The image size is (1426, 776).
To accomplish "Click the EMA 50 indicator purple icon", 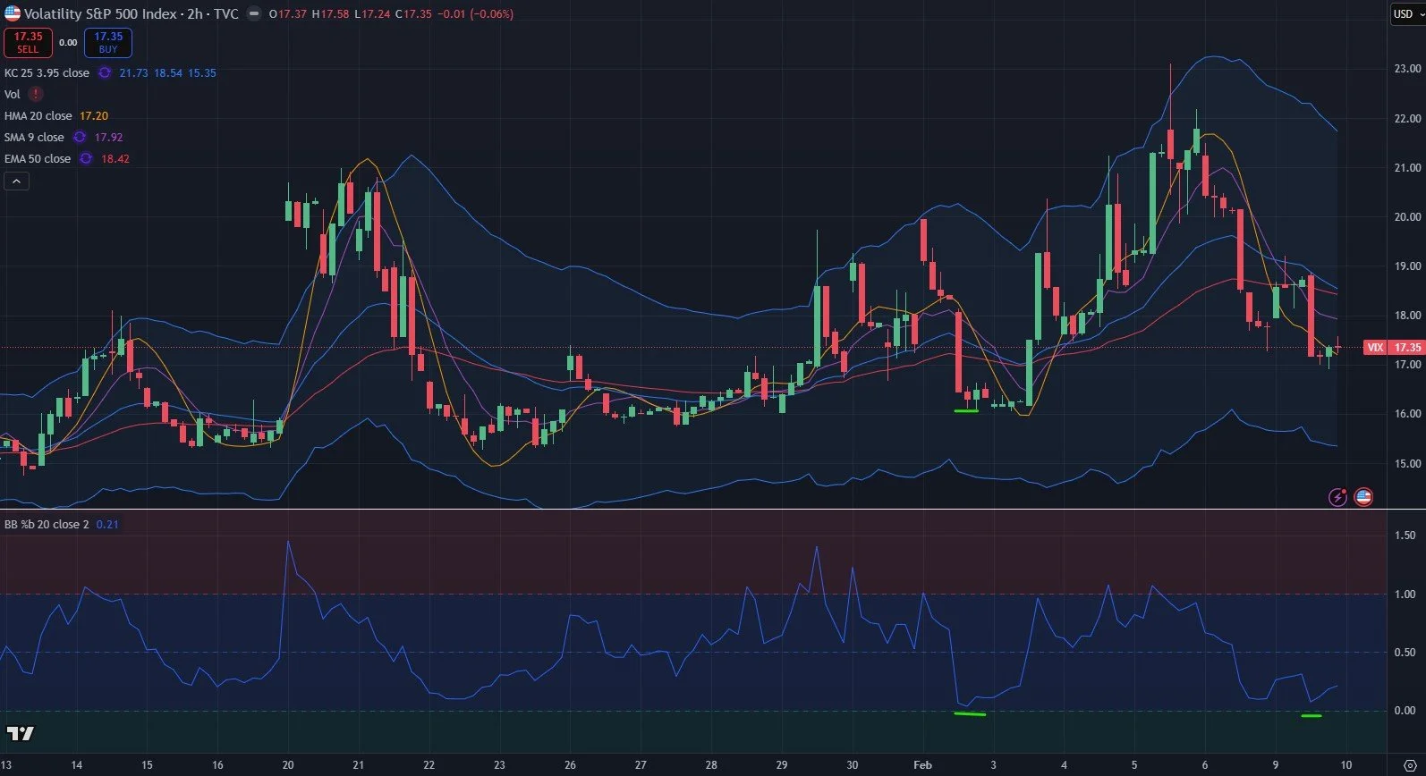I will 86,158.
